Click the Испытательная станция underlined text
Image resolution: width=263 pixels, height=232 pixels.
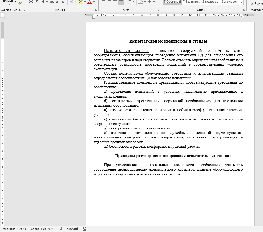(126, 51)
